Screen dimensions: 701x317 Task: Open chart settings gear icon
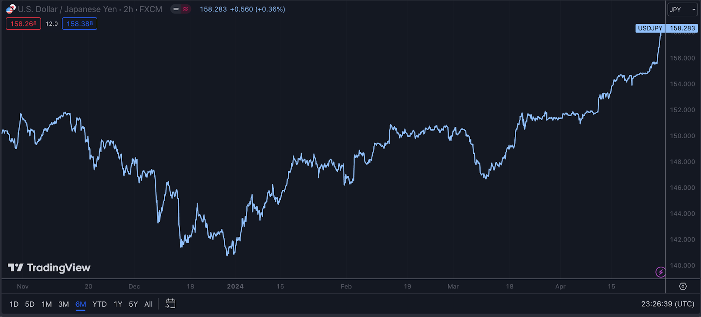683,286
